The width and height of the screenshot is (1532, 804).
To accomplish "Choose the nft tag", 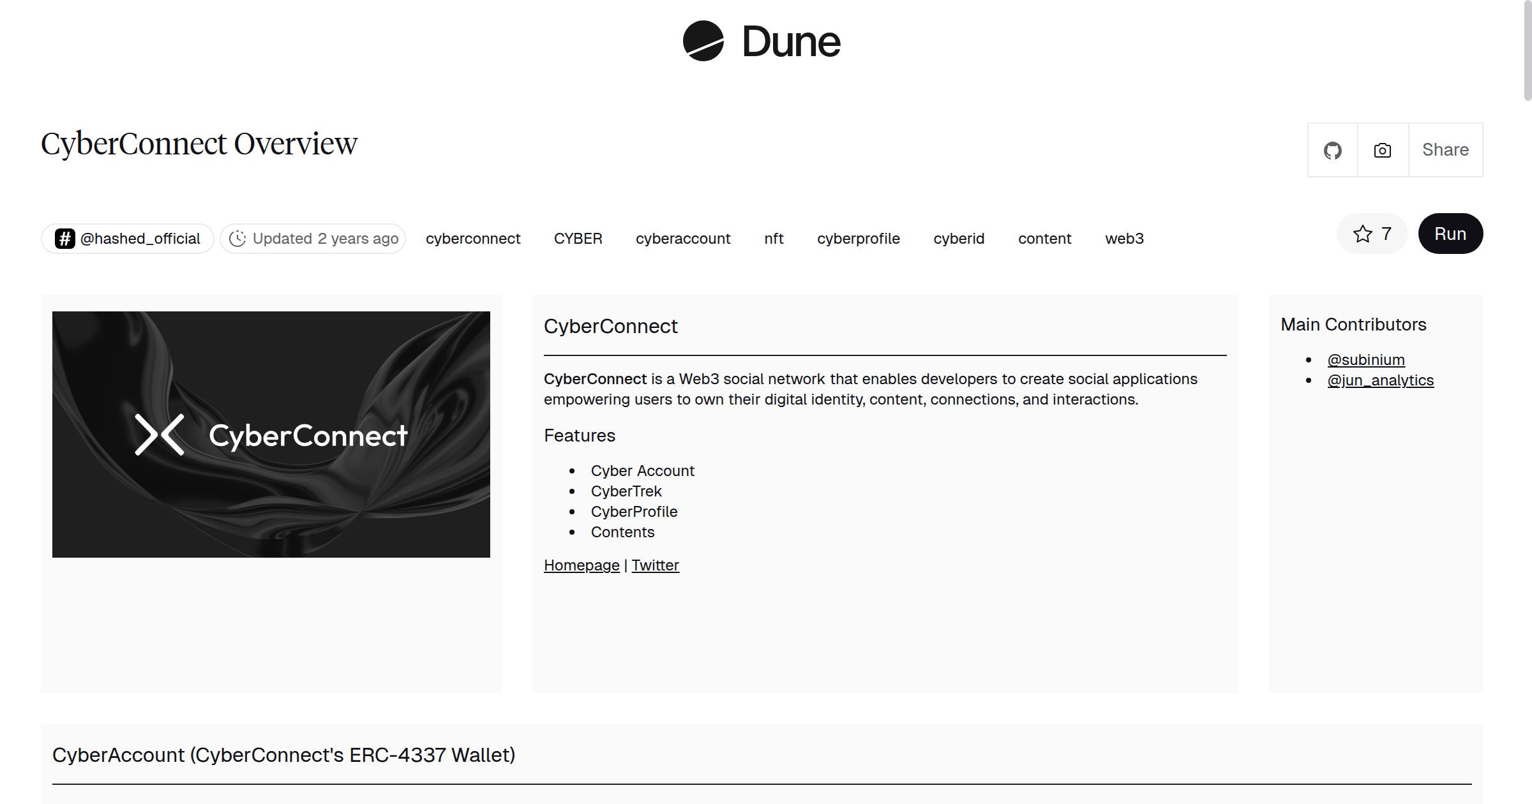I will [774, 239].
